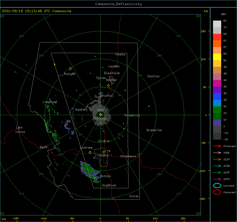The image size is (237, 222).
Task: Click the Sundre town label
Action: pos(80,109)
